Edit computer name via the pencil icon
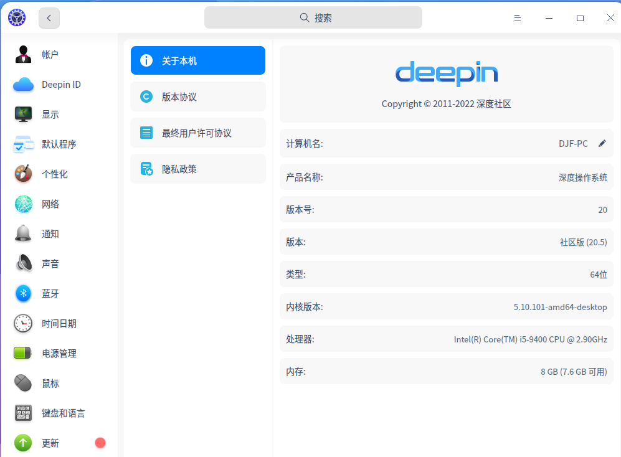This screenshot has width=621, height=457. (602, 143)
